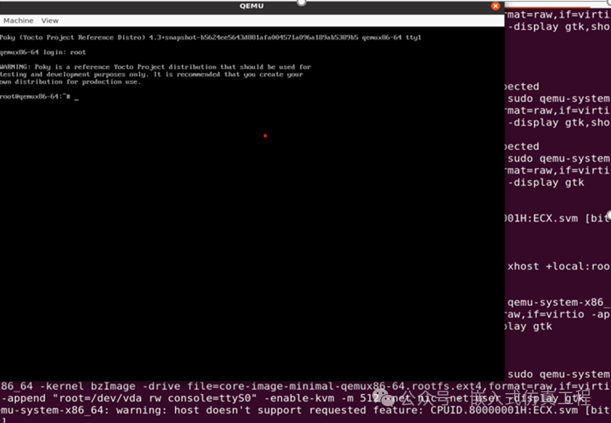The height and width of the screenshot is (423, 611).
Task: Open the Machine menu in QEMU
Action: (x=18, y=21)
